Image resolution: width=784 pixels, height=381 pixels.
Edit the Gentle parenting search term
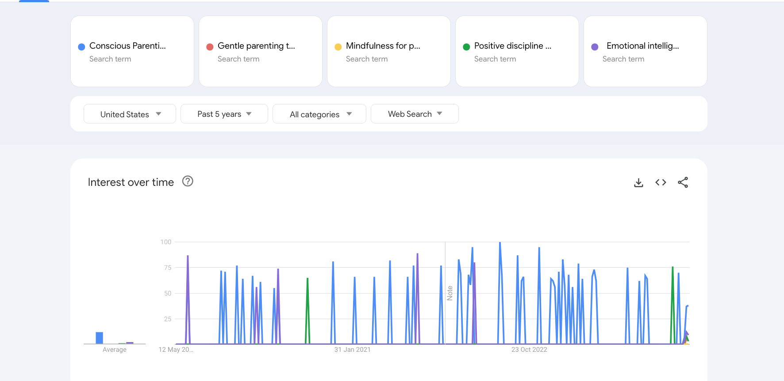click(256, 46)
